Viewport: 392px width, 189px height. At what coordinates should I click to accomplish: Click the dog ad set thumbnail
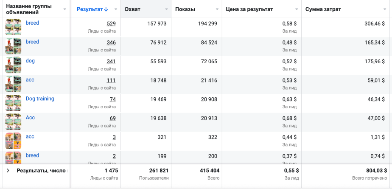point(13,65)
